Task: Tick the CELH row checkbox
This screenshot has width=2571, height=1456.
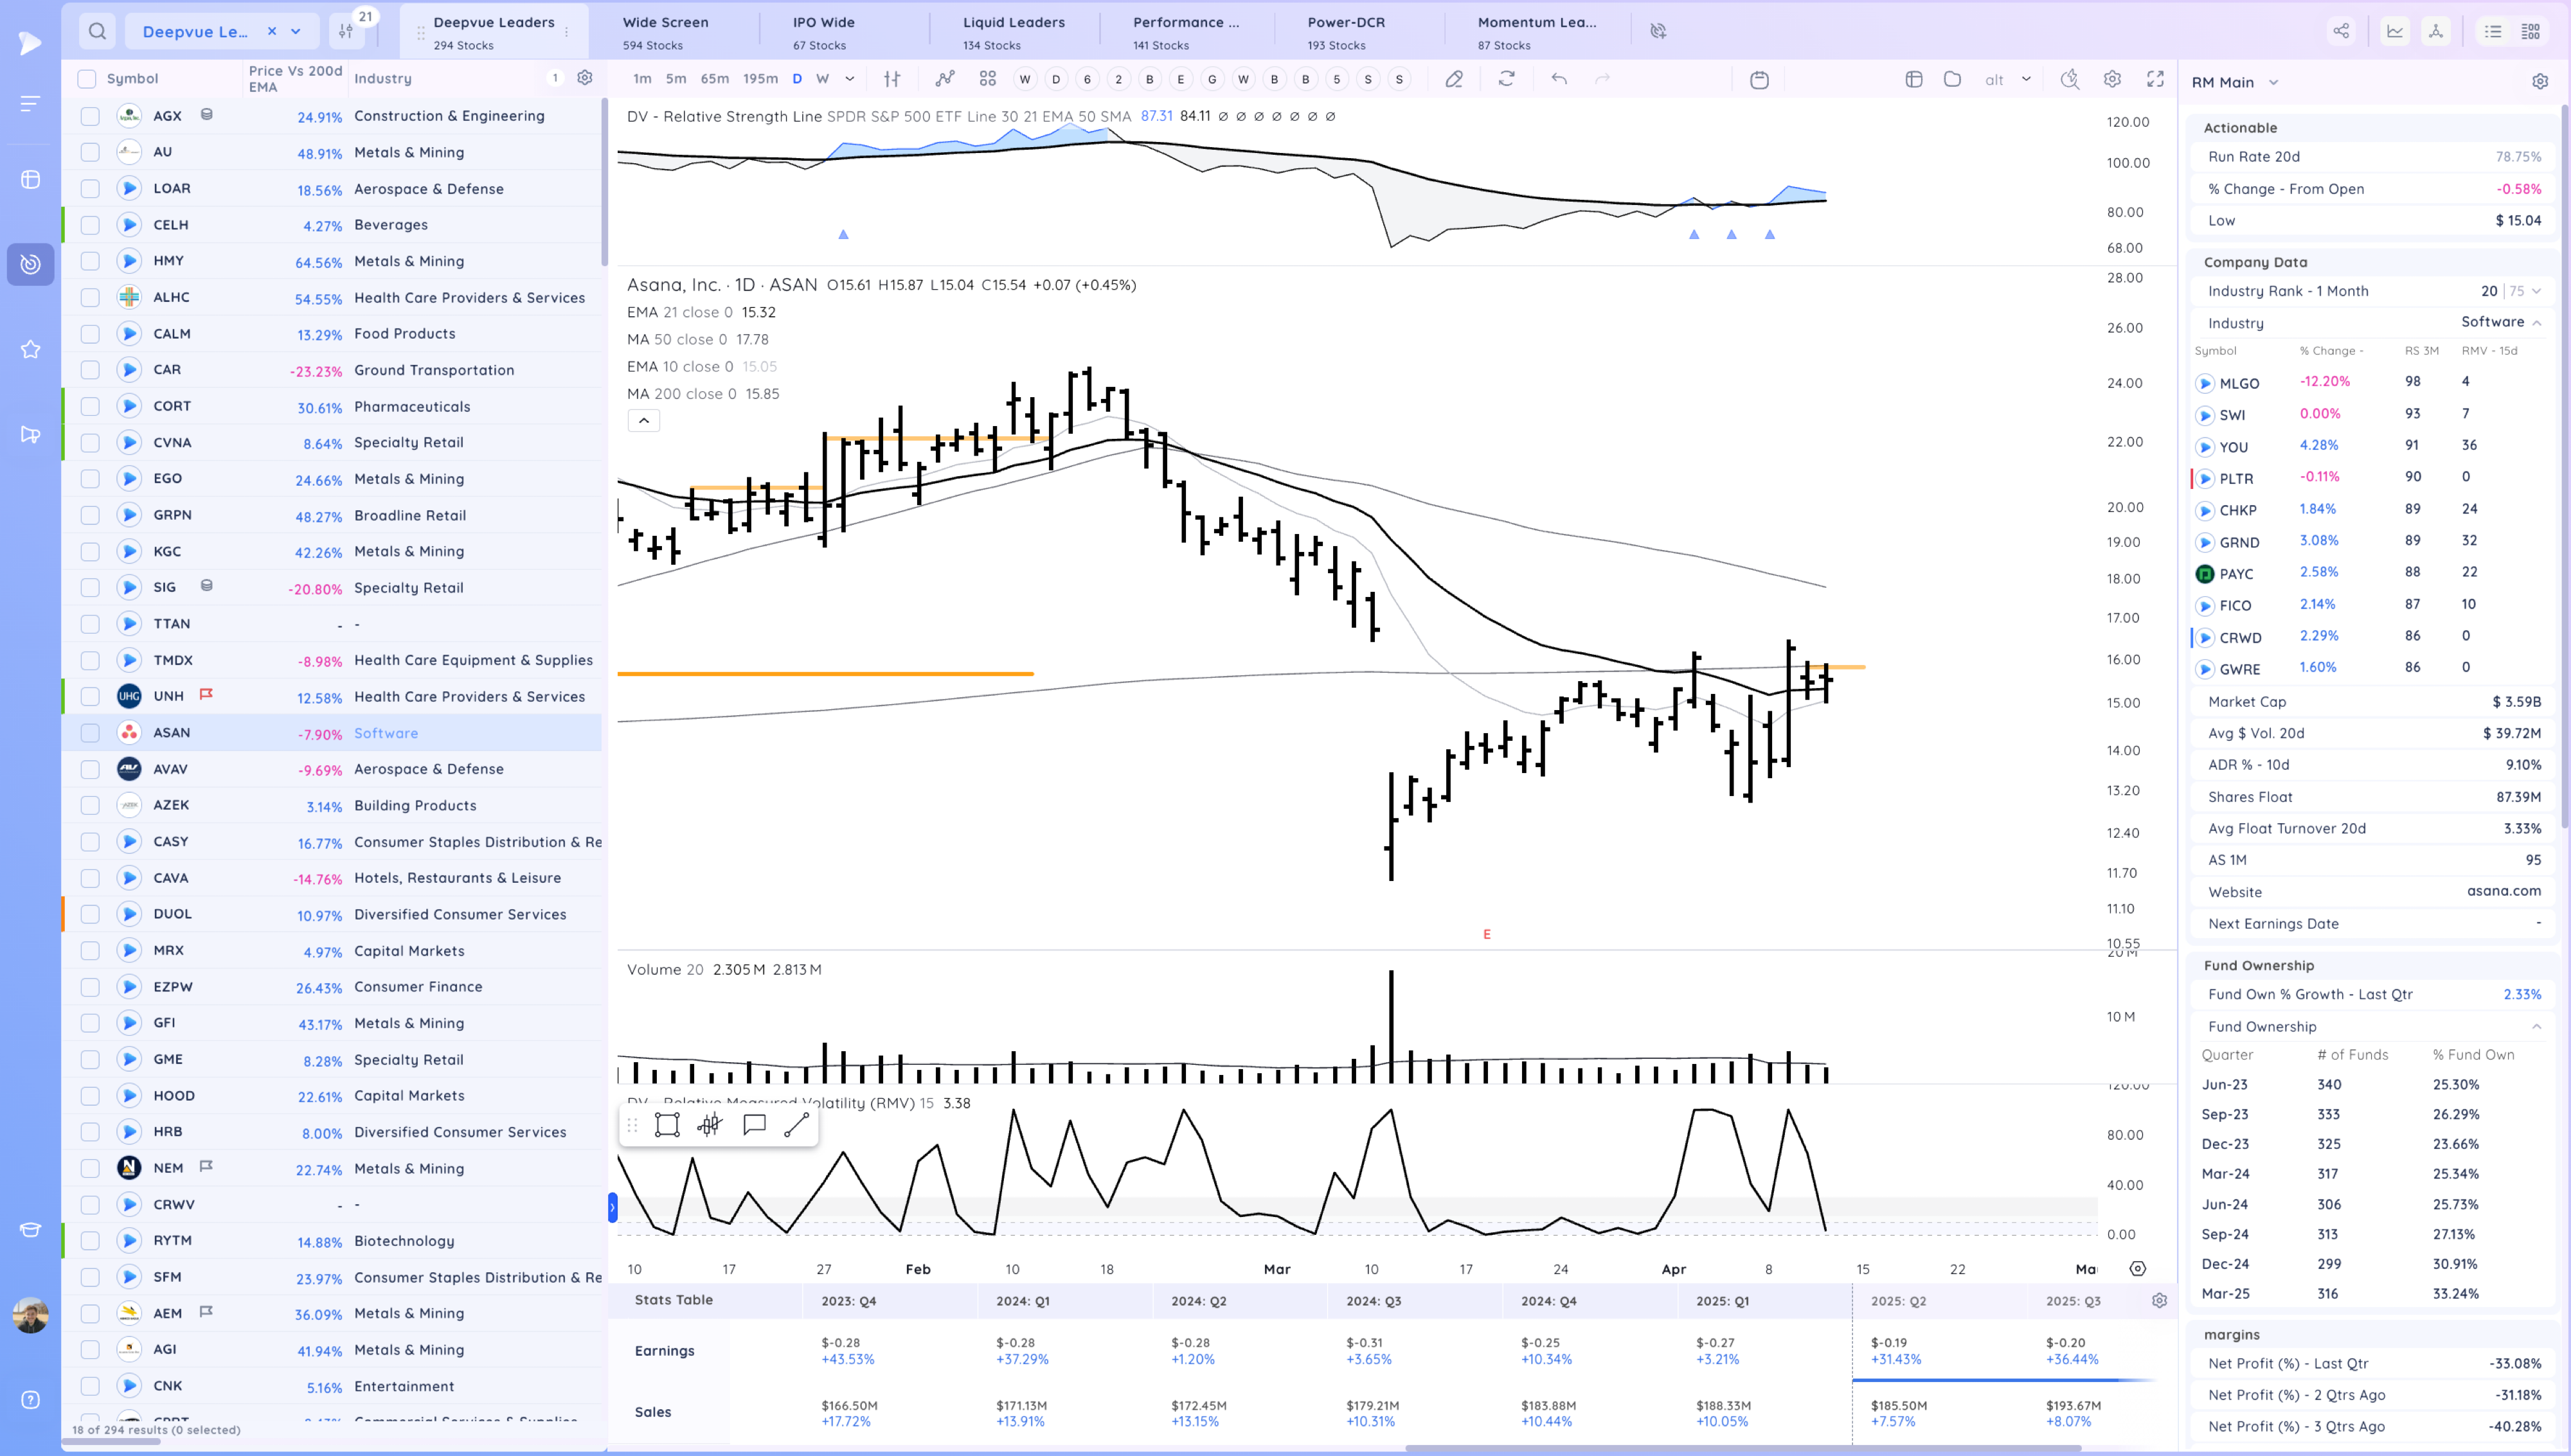Action: coord(90,225)
